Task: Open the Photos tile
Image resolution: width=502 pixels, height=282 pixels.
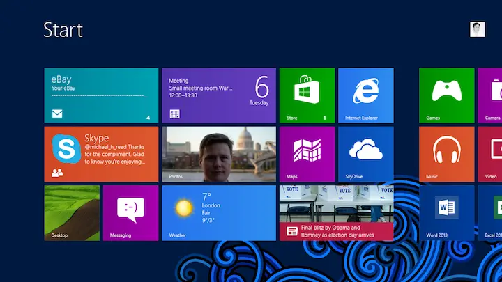Action: tap(218, 154)
